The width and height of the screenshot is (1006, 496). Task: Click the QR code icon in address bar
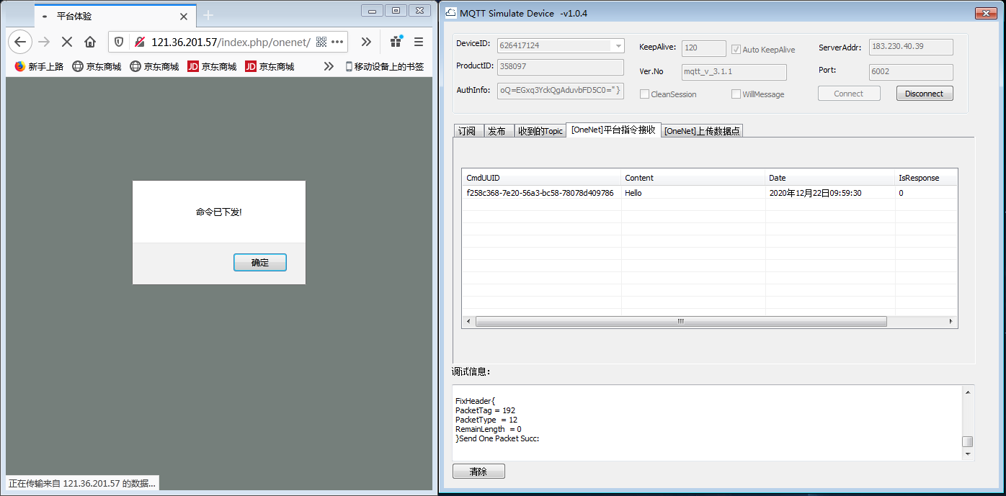point(321,42)
